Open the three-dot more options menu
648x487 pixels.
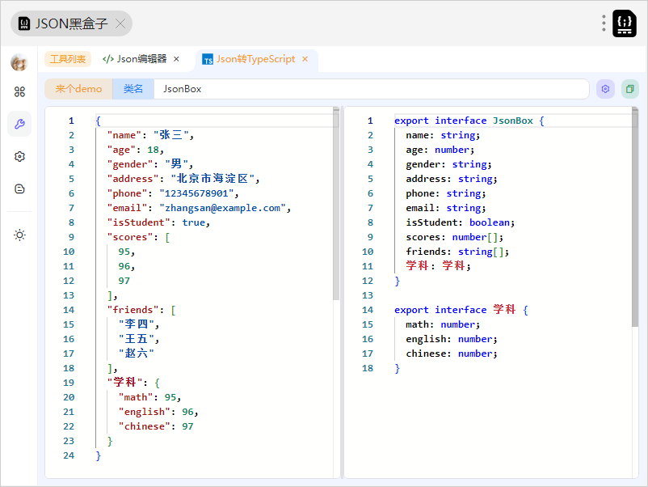(604, 23)
